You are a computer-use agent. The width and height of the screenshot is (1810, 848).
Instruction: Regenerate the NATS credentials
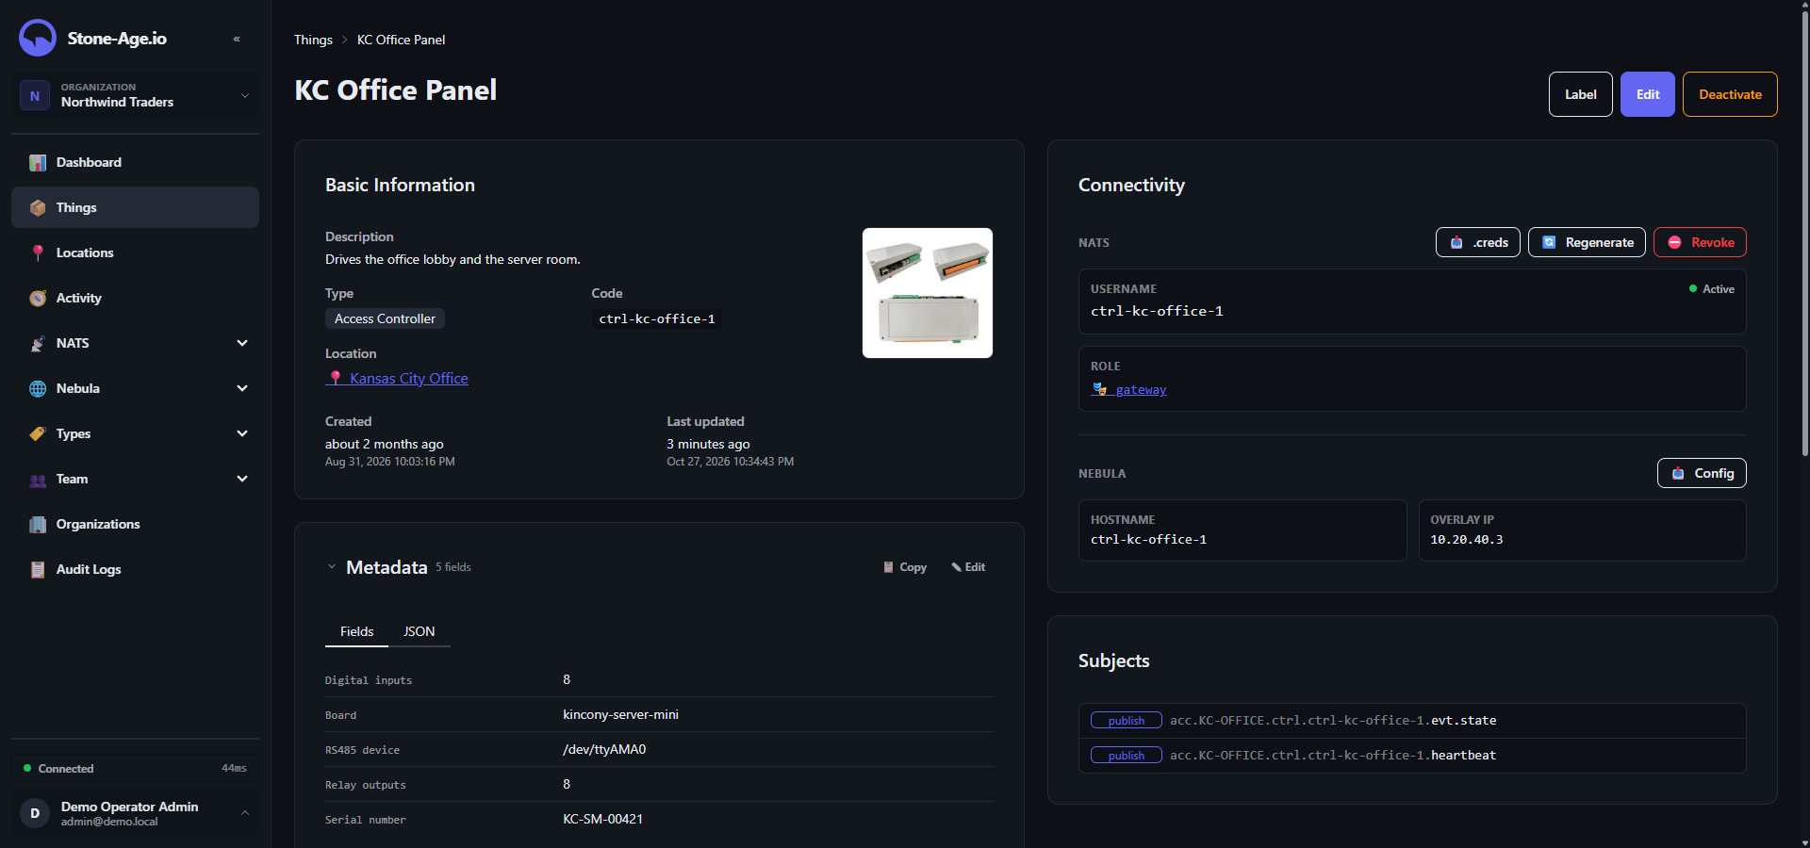click(1588, 242)
